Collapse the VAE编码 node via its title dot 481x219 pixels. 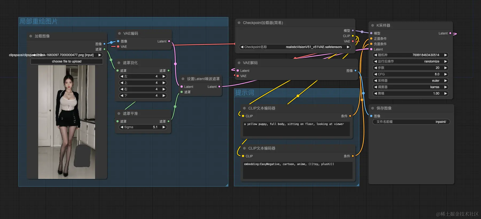coord(119,33)
